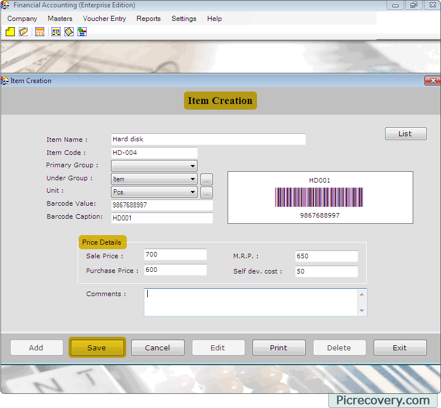Screen dimensions: 441x408
Task: Open the Voucher Entry menu
Action: tap(104, 19)
